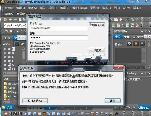Switch to the 查找 tab
The width and height of the screenshot is (151, 116).
pos(118,37)
